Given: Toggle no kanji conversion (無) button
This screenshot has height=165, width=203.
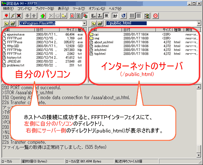Looking at the screenshot, I should [x=106, y=16].
